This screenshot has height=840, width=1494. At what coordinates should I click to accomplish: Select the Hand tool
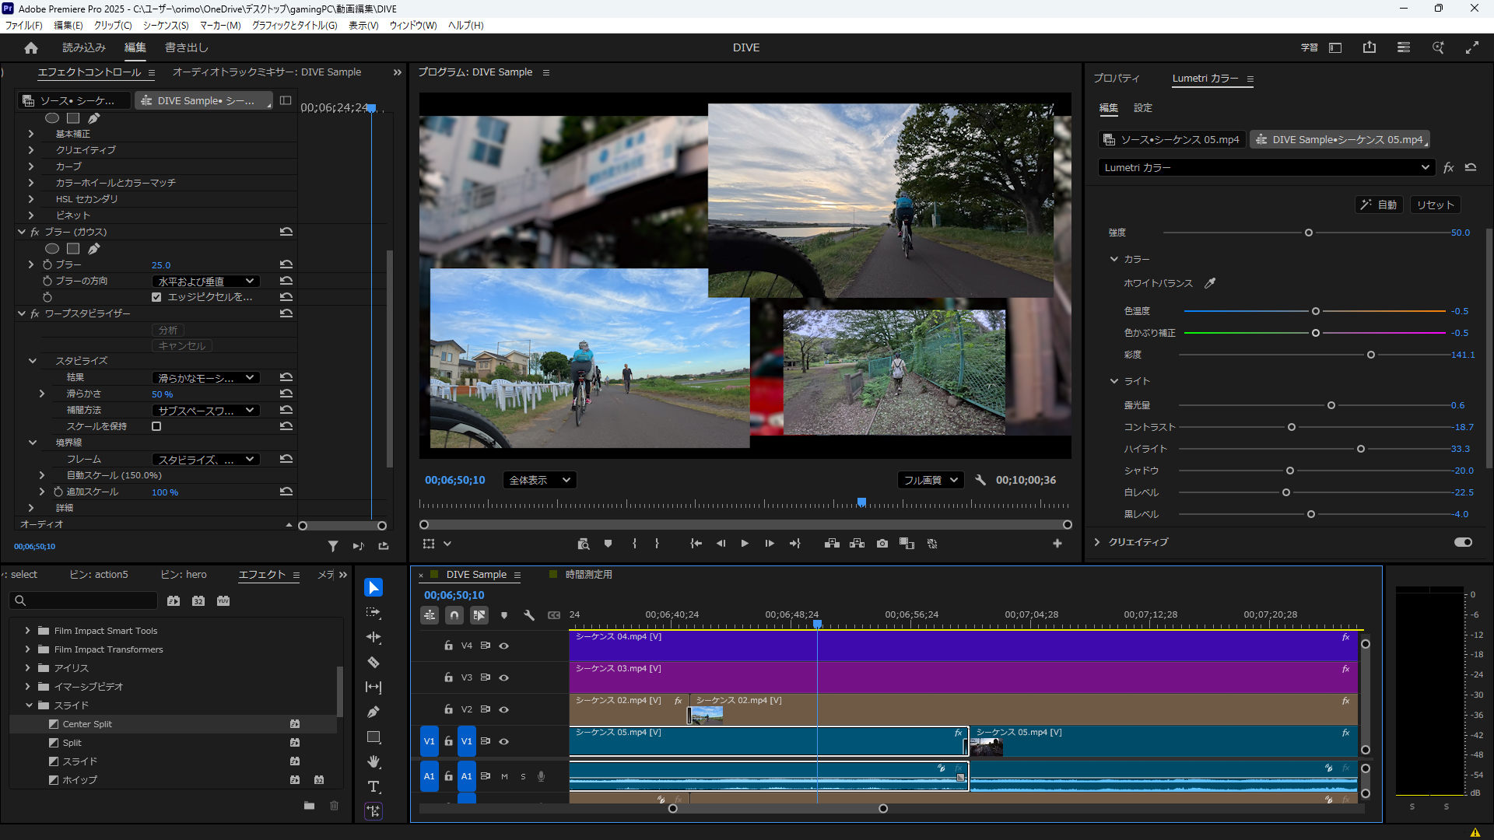(x=373, y=762)
